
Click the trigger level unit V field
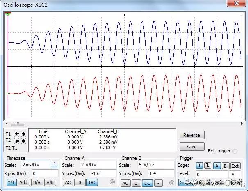tap(235, 174)
